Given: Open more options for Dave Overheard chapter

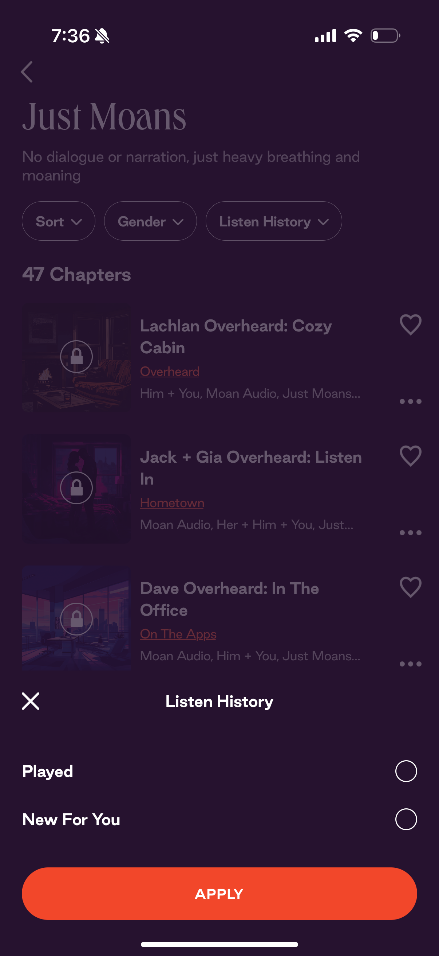Looking at the screenshot, I should (411, 664).
